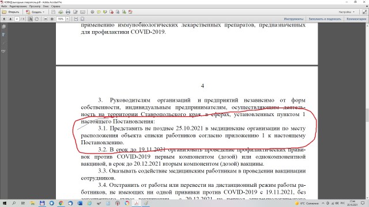
Task: Open the Настройка dropdown
Action: pyautogui.click(x=347, y=12)
